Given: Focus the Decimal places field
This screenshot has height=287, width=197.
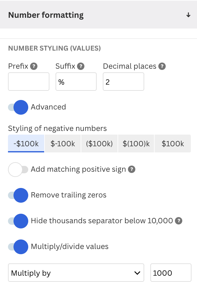Looking at the screenshot, I should [x=123, y=82].
